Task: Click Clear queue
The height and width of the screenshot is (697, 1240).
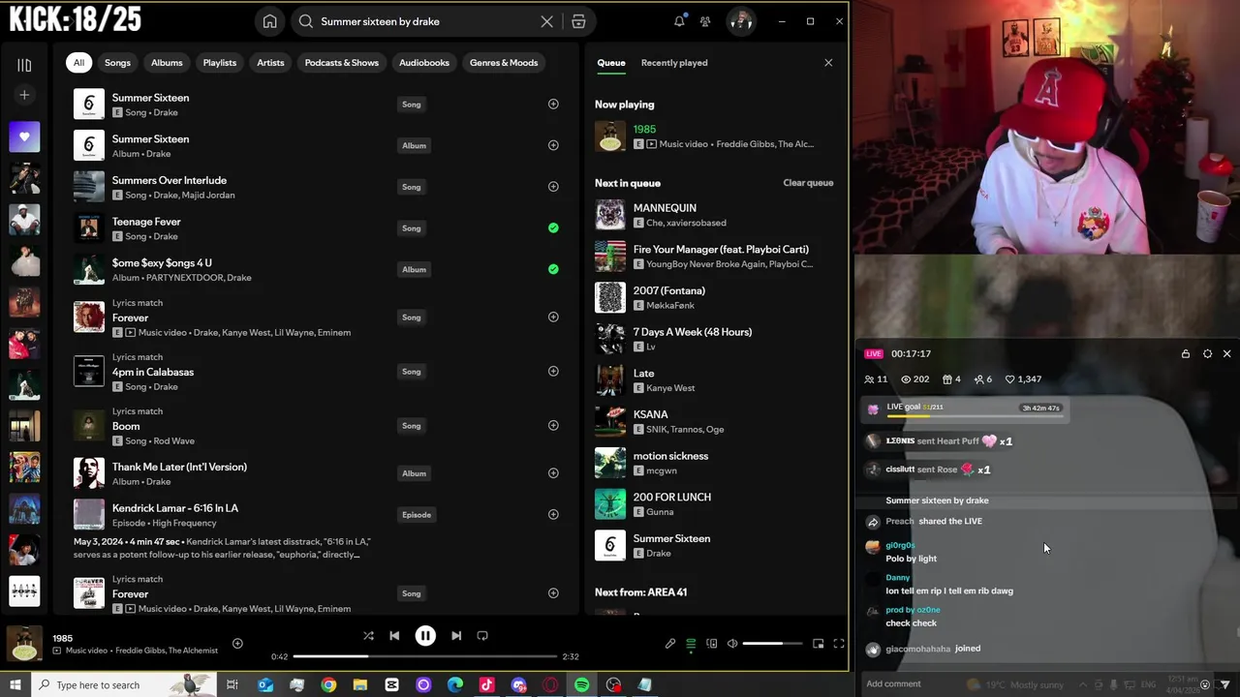Action: pyautogui.click(x=808, y=183)
